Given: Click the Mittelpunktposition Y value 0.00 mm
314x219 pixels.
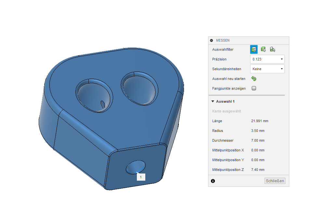Looking at the screenshot, I should (258, 160).
